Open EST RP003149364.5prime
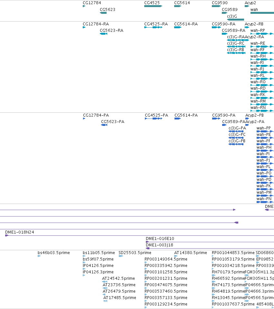 [166, 259]
